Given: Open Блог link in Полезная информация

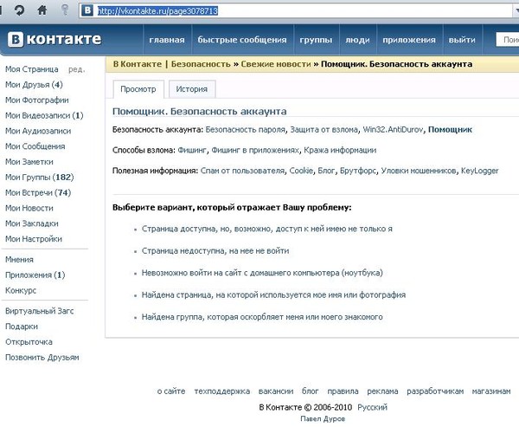Looking at the screenshot, I should click(x=326, y=171).
